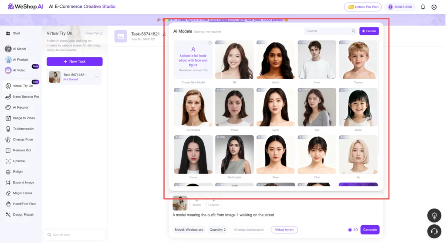Click the Favorite filter button

369,31
